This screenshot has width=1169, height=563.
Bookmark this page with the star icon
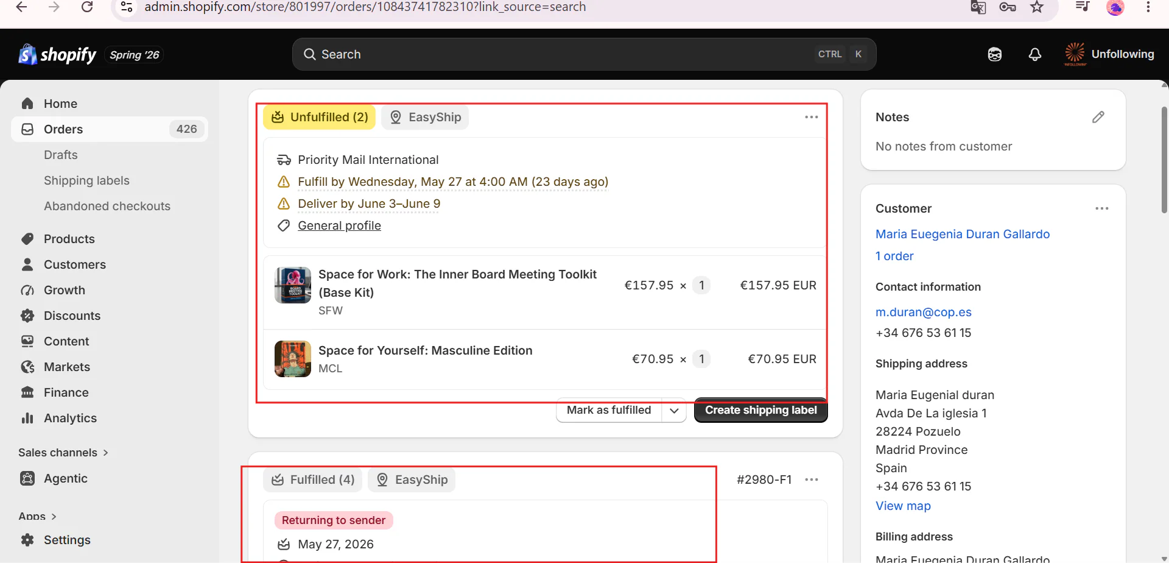pyautogui.click(x=1037, y=7)
